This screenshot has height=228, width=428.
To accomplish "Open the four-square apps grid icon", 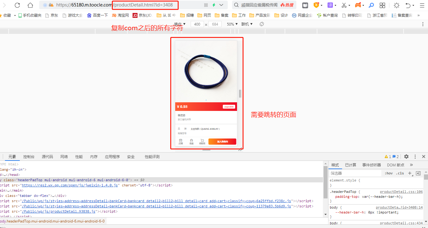I will tap(382, 5).
